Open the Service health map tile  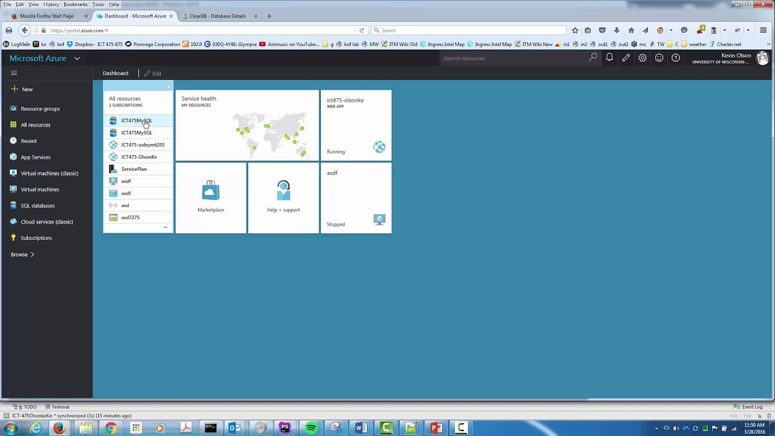(247, 125)
